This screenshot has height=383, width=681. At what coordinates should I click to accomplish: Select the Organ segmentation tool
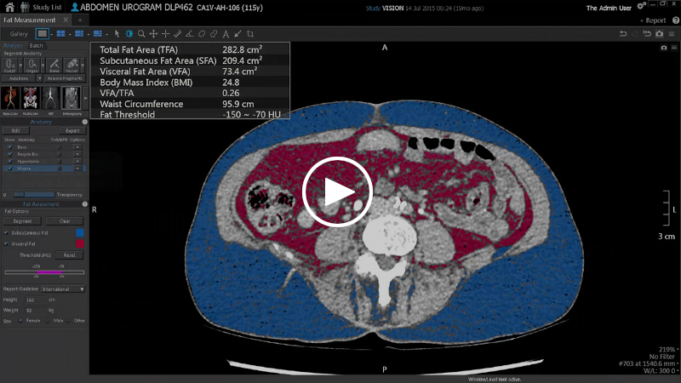point(32,66)
